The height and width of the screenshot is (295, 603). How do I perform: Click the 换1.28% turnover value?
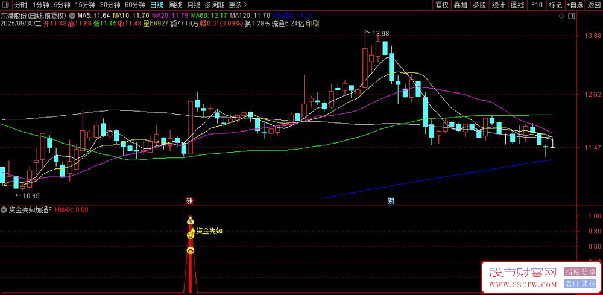(257, 24)
